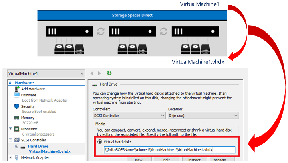Click the Inspect button
Viewport: 288px width, 163px height.
click(195, 160)
